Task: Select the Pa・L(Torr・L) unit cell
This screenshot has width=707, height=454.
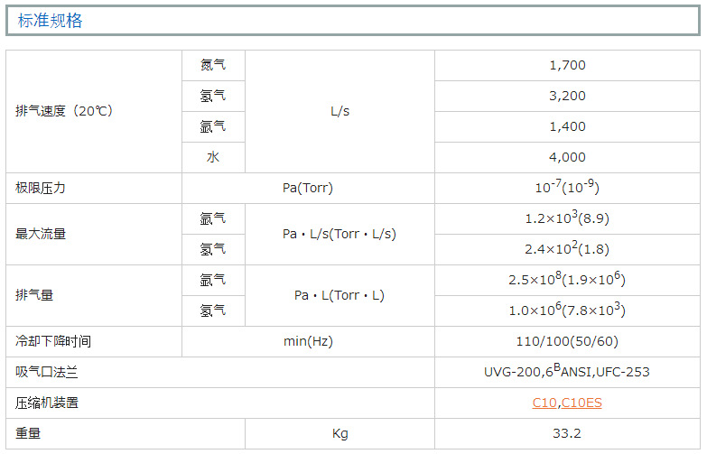Action: point(339,295)
